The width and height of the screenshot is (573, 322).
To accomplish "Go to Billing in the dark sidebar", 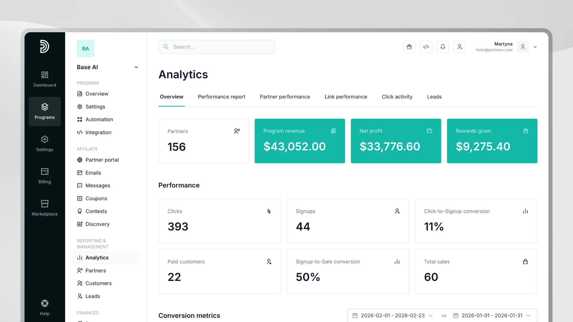I will click(x=45, y=176).
